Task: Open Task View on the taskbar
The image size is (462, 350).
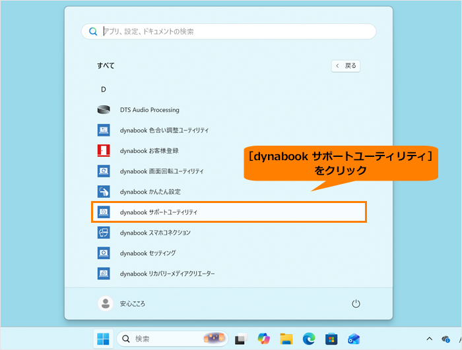Action: 241,339
